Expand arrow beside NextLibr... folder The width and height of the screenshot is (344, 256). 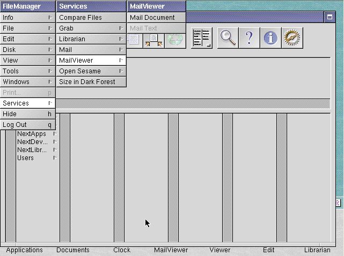click(x=55, y=150)
